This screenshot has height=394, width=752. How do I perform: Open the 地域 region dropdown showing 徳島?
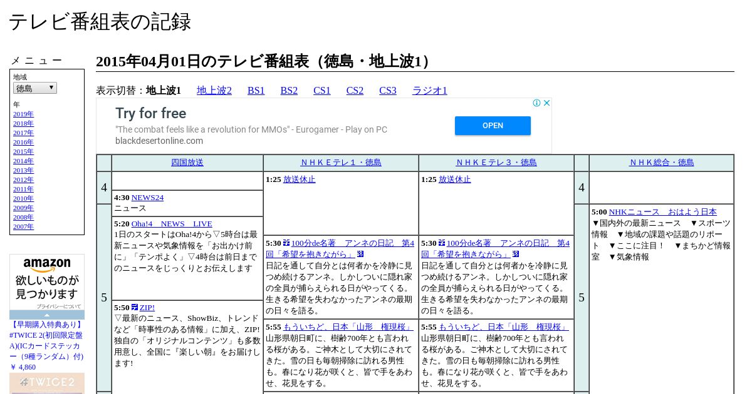point(35,88)
